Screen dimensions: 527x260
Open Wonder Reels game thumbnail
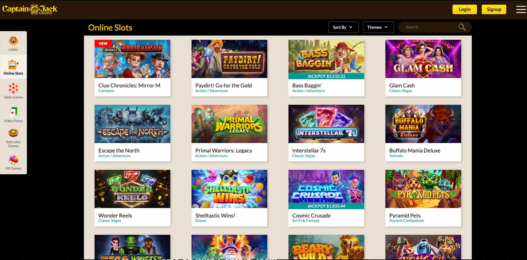tap(132, 189)
